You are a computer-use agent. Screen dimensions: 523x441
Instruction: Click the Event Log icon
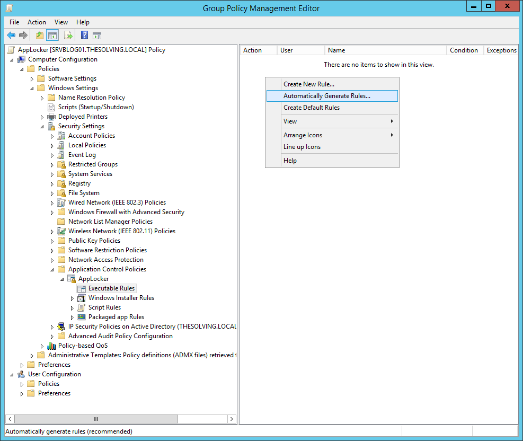[61, 155]
